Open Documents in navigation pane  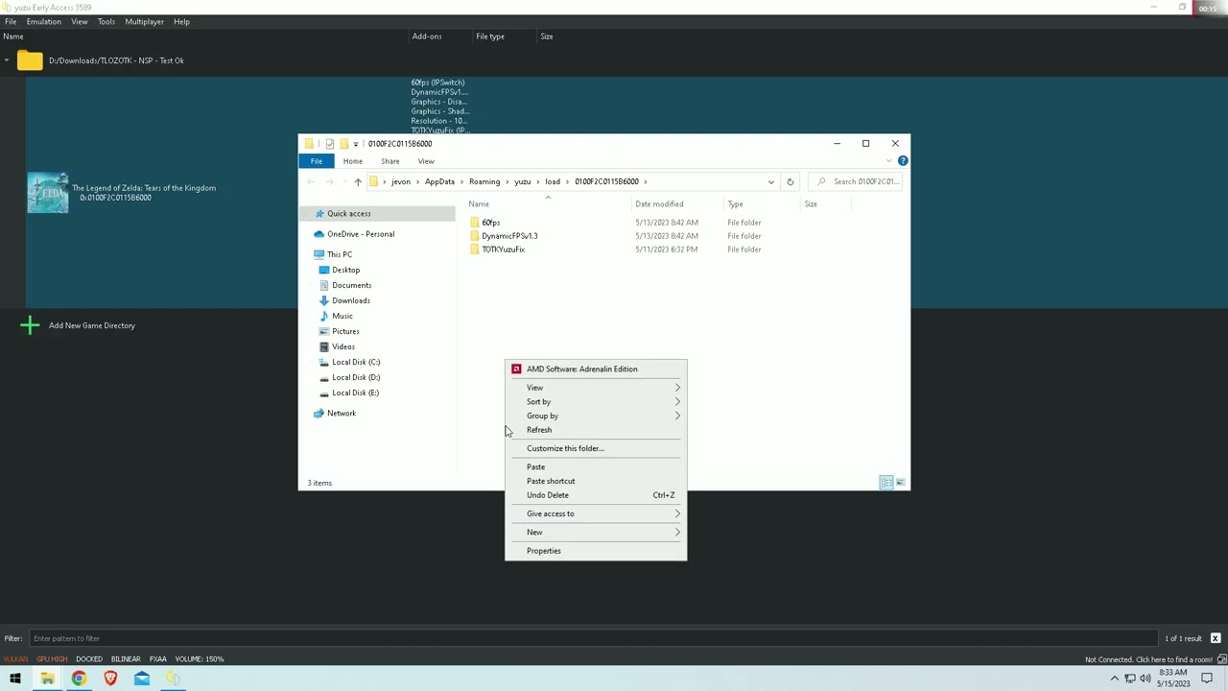[x=351, y=285]
